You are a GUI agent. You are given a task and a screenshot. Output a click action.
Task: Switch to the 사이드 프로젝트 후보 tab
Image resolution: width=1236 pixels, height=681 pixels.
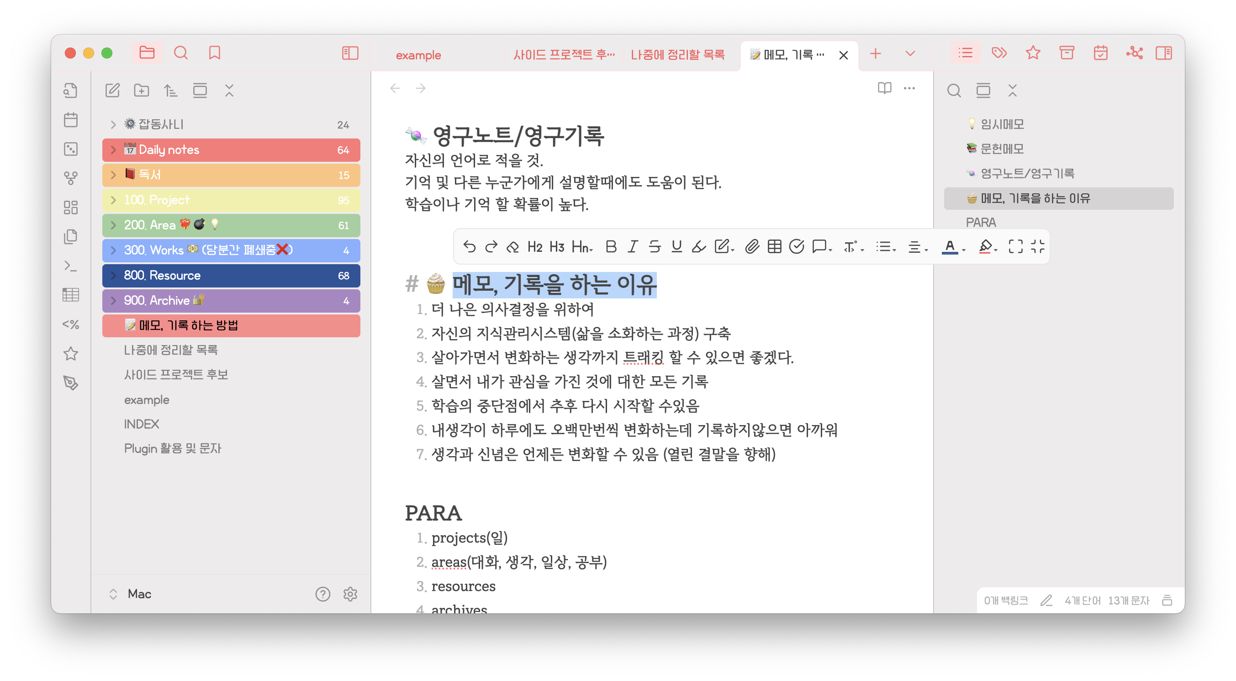(563, 55)
